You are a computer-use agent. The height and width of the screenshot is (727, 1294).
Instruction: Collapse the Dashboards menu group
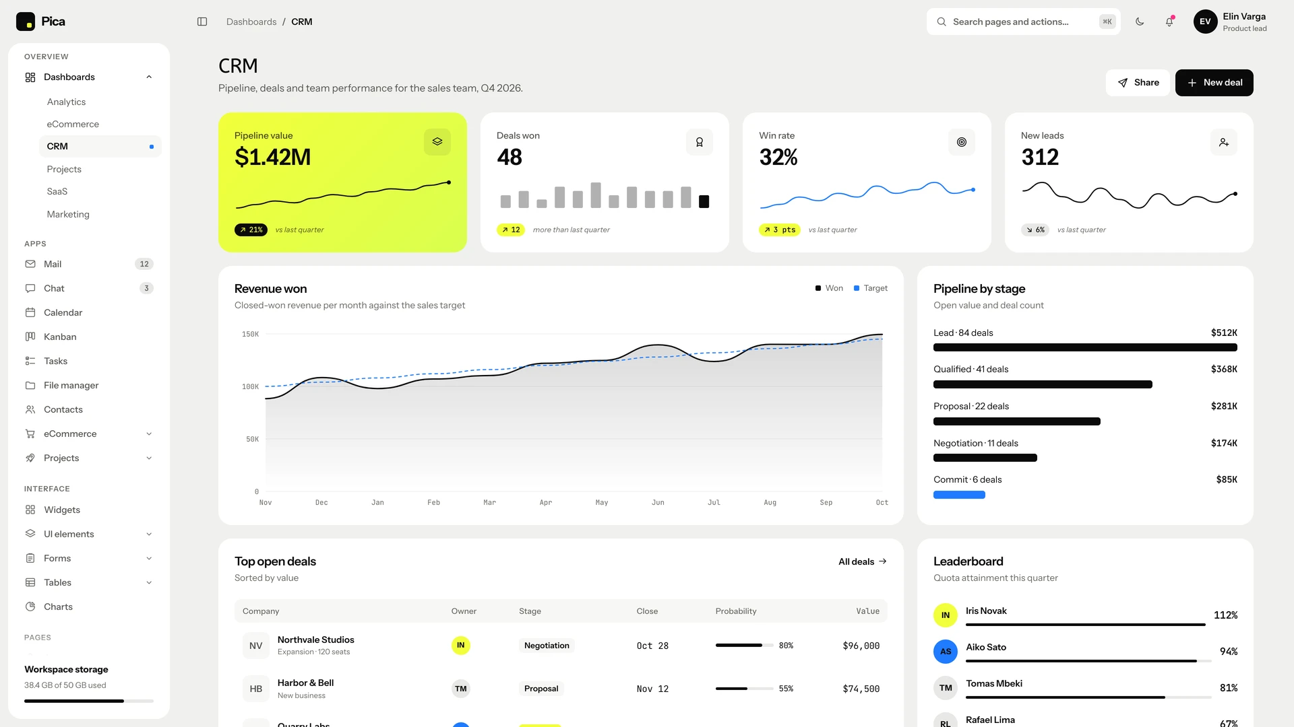(x=89, y=77)
